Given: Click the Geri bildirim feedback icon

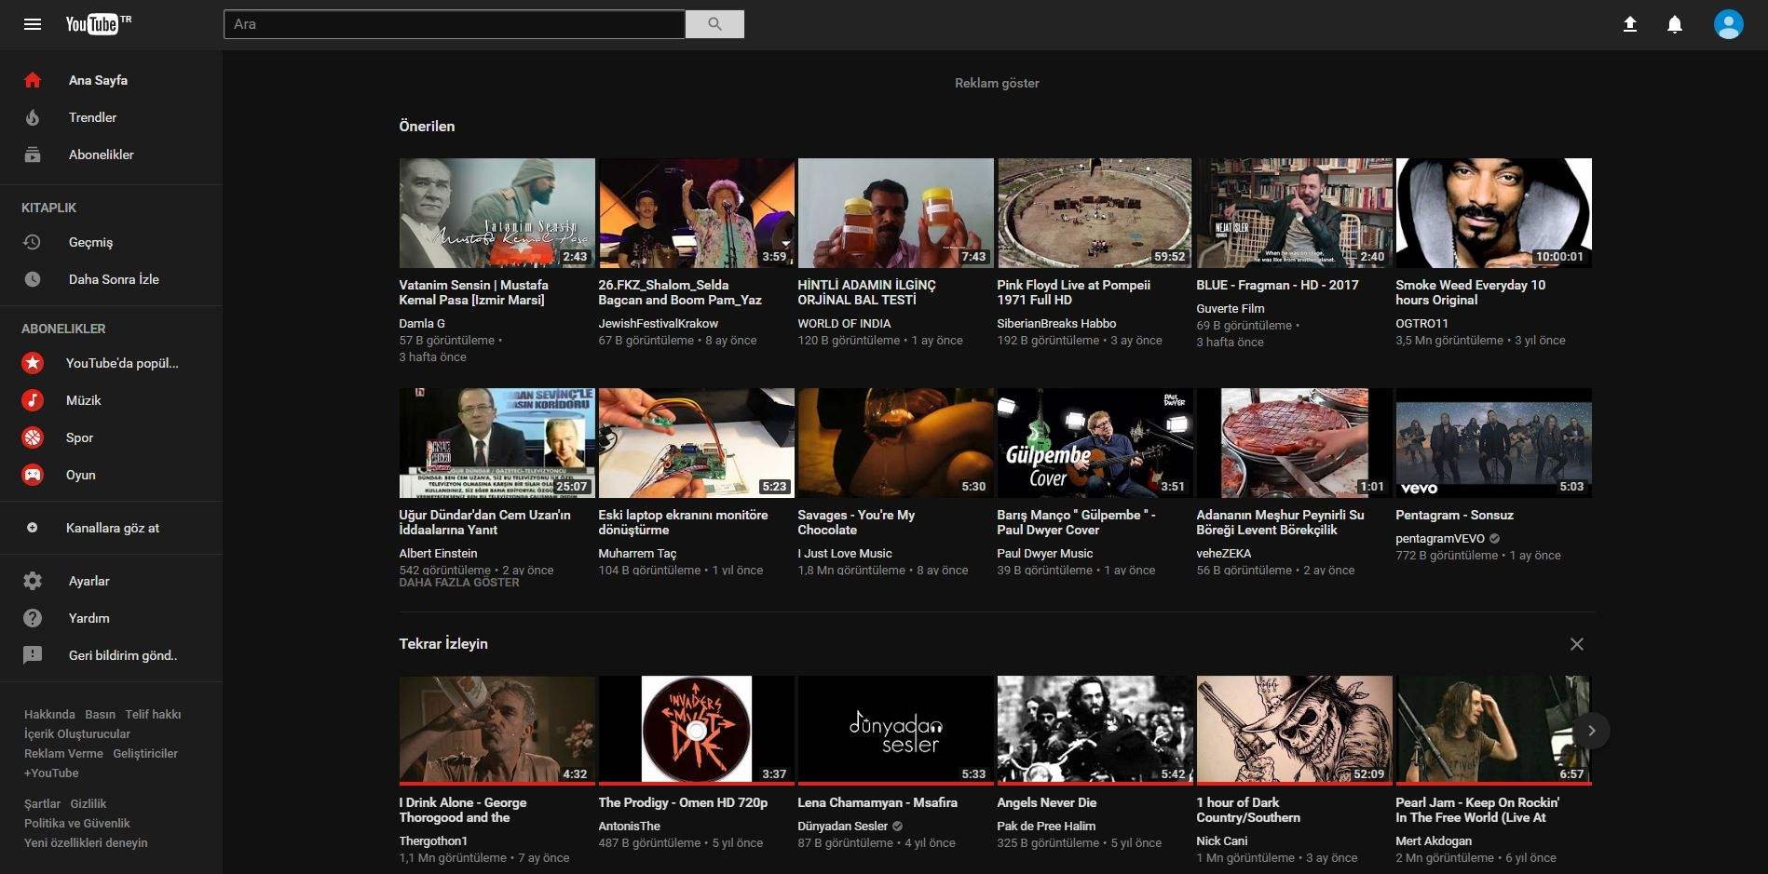Looking at the screenshot, I should 33,655.
